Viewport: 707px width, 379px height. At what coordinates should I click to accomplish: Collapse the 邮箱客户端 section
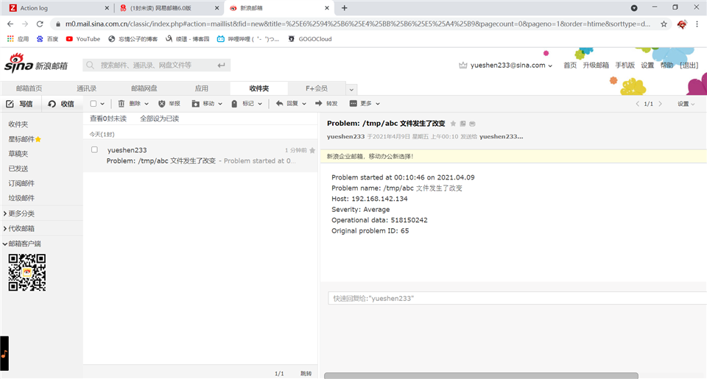(22, 244)
